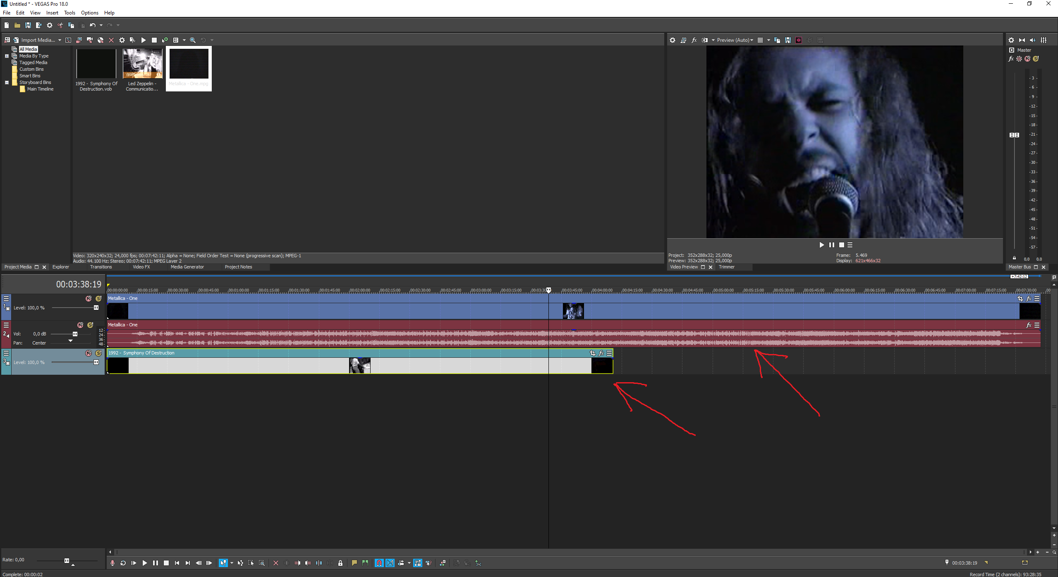
Task: Click the Search Media Bins magnifier icon
Action: click(x=193, y=40)
